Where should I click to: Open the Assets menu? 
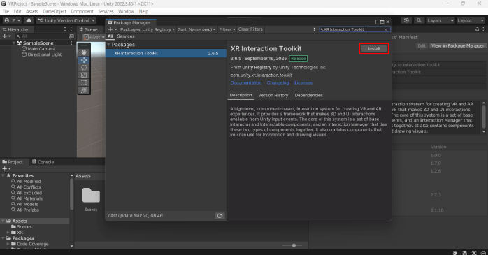click(x=31, y=11)
